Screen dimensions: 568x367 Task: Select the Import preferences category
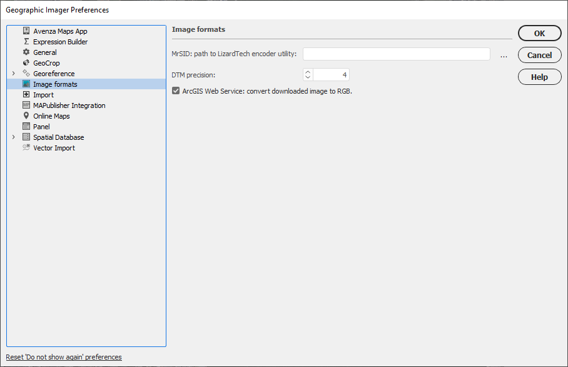pyautogui.click(x=43, y=94)
